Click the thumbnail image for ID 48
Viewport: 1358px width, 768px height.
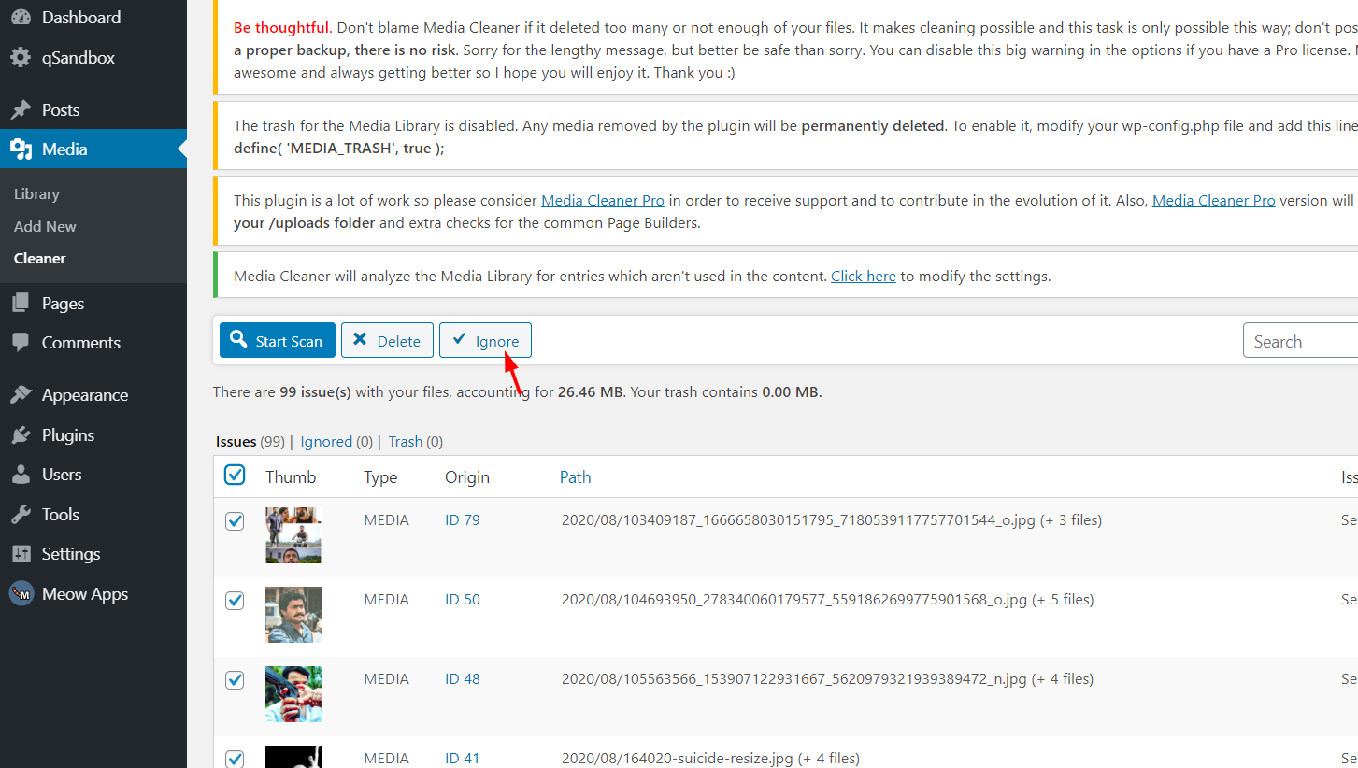point(293,694)
